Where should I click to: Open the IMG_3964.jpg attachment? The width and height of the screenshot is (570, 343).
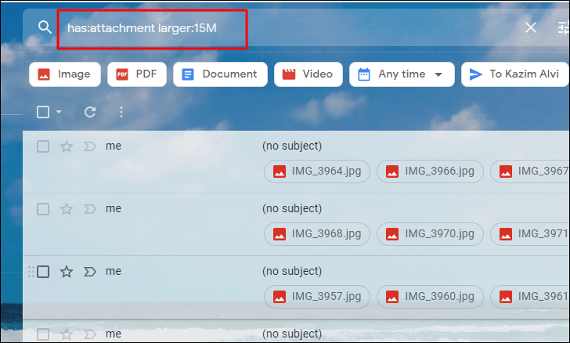[x=317, y=171]
